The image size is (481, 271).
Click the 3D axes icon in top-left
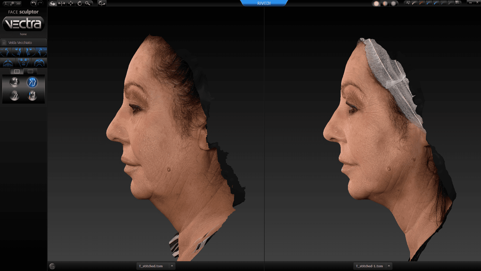click(x=6, y=4)
